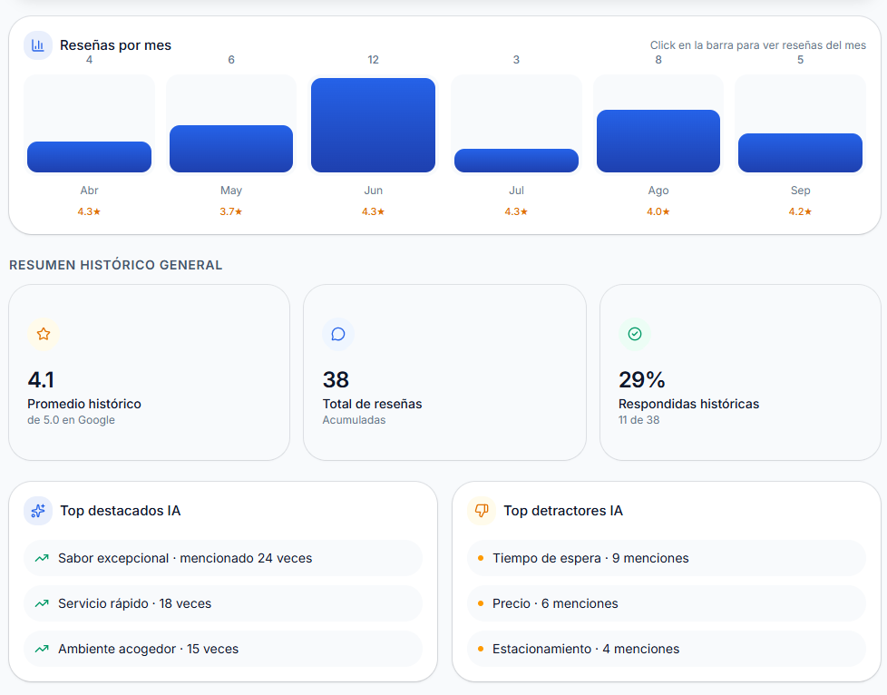Open April reviews by clicking the Abr bar

[x=90, y=157]
